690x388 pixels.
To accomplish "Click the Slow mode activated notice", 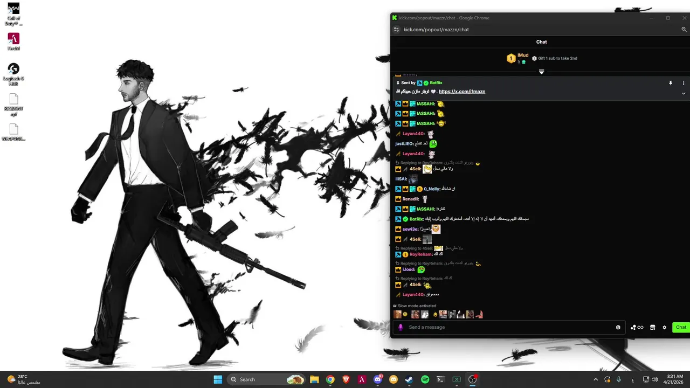I will coord(415,306).
